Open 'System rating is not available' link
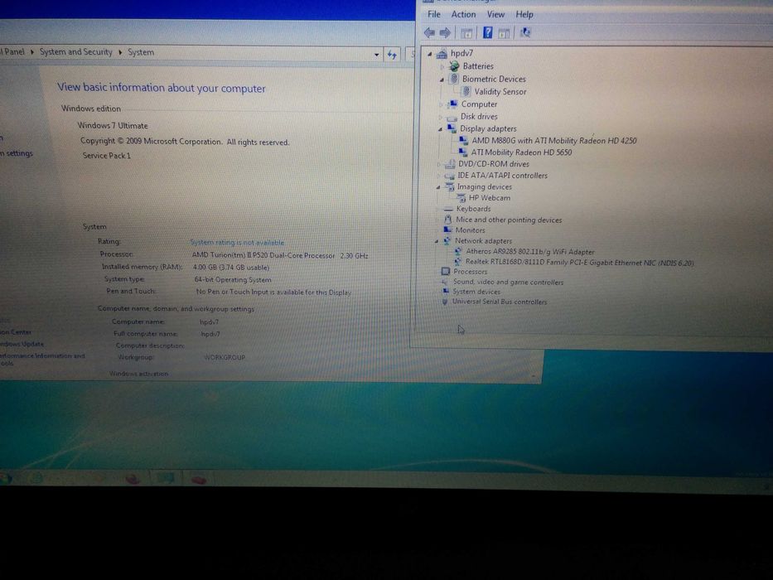Viewport: 773px width, 580px height. click(237, 242)
